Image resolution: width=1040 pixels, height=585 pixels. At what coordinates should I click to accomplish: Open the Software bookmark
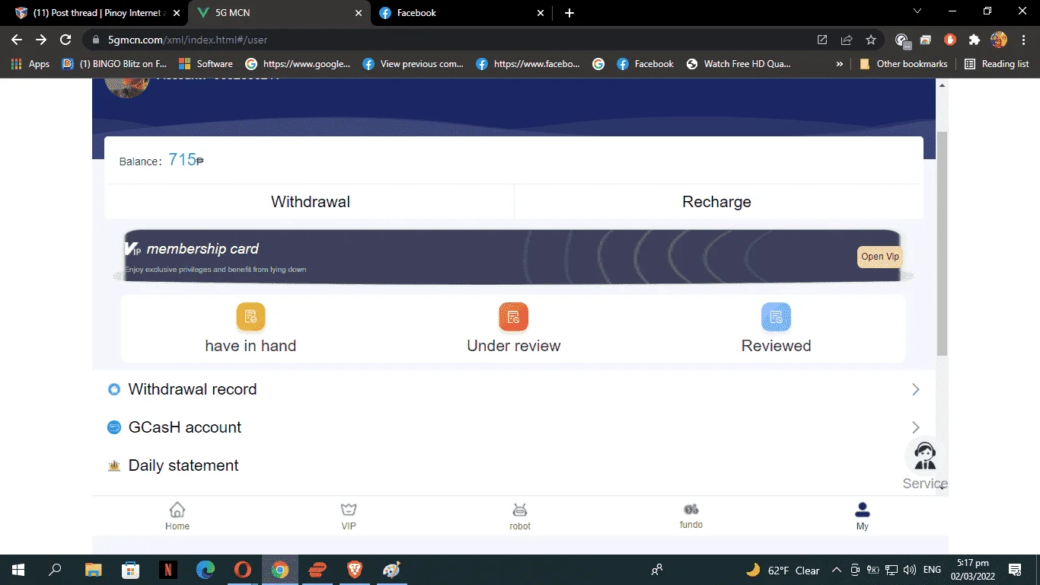click(x=206, y=64)
